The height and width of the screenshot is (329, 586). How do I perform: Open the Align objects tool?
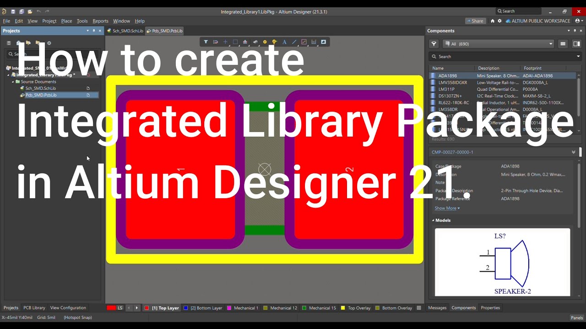click(x=245, y=42)
